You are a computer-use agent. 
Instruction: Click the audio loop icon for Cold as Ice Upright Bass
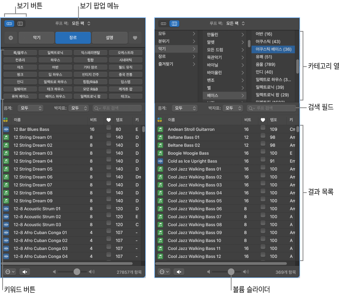coord(160,161)
